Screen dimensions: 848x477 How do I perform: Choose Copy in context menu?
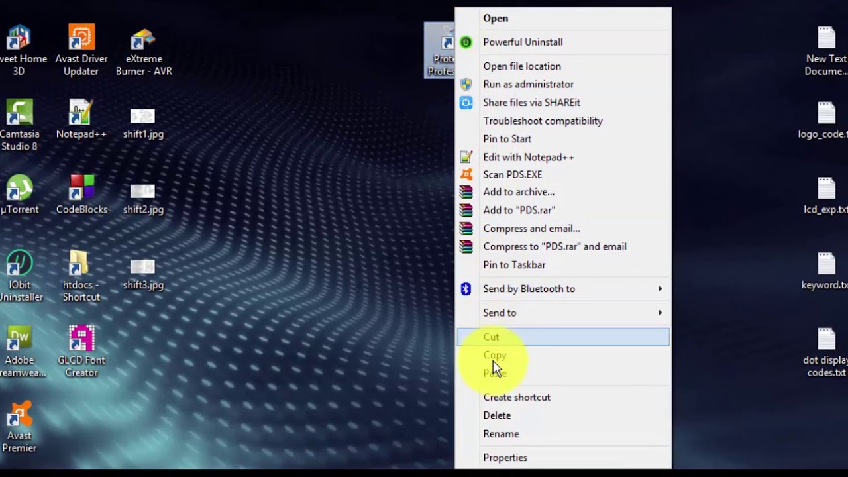563,355
